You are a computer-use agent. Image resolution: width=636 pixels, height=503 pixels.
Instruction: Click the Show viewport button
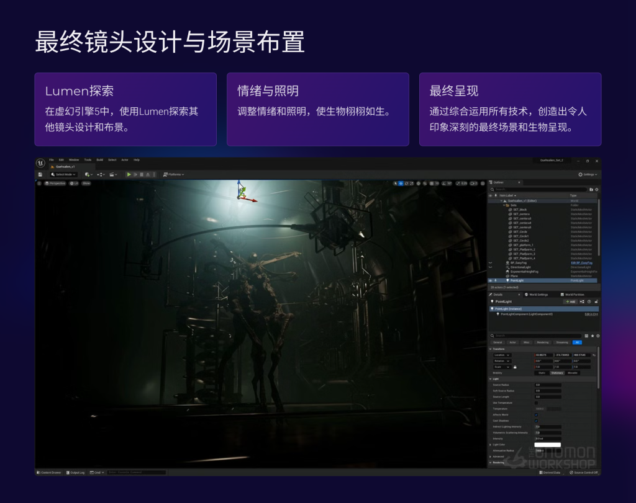pos(86,184)
